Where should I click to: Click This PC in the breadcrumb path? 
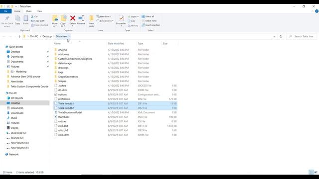[34, 36]
